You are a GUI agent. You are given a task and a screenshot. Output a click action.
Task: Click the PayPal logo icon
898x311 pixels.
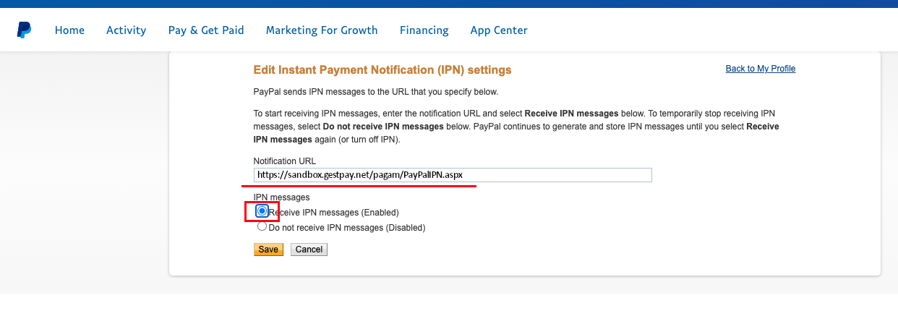[25, 30]
